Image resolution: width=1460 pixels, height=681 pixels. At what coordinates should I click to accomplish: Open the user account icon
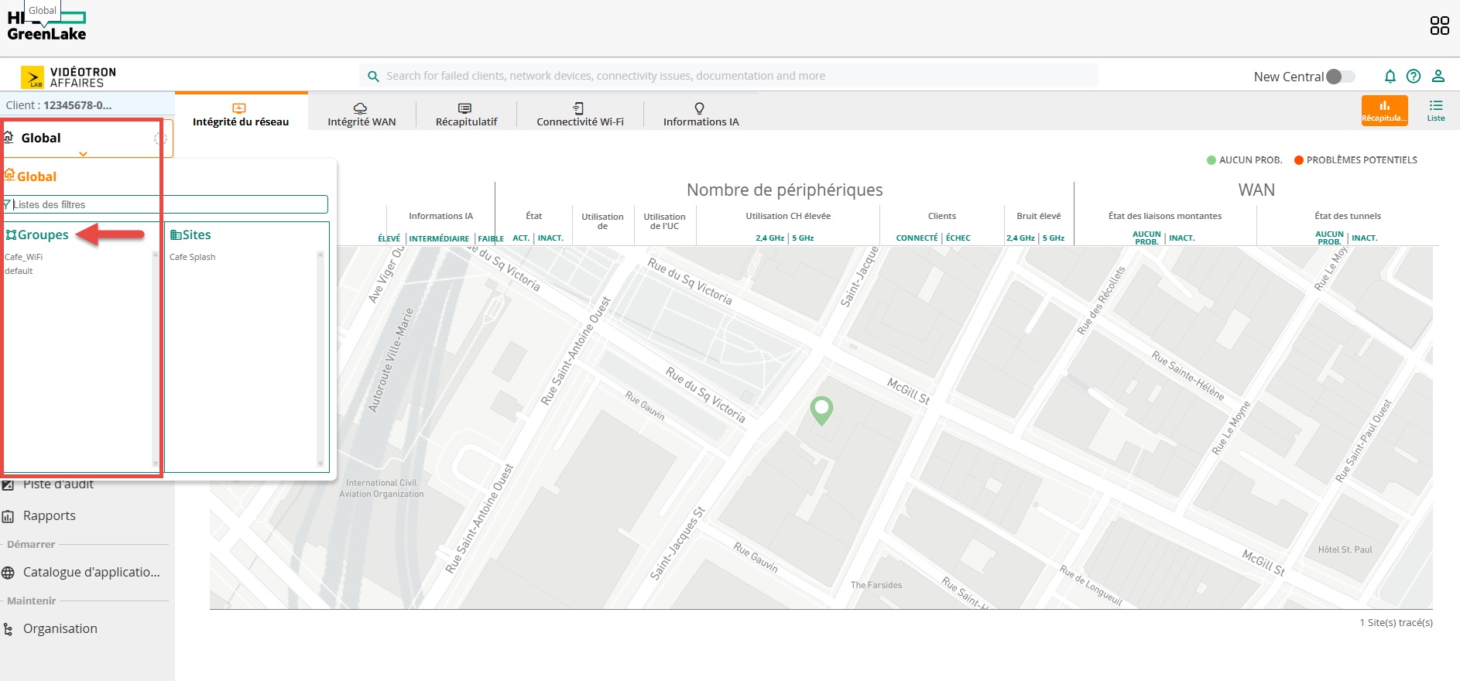[x=1438, y=76]
